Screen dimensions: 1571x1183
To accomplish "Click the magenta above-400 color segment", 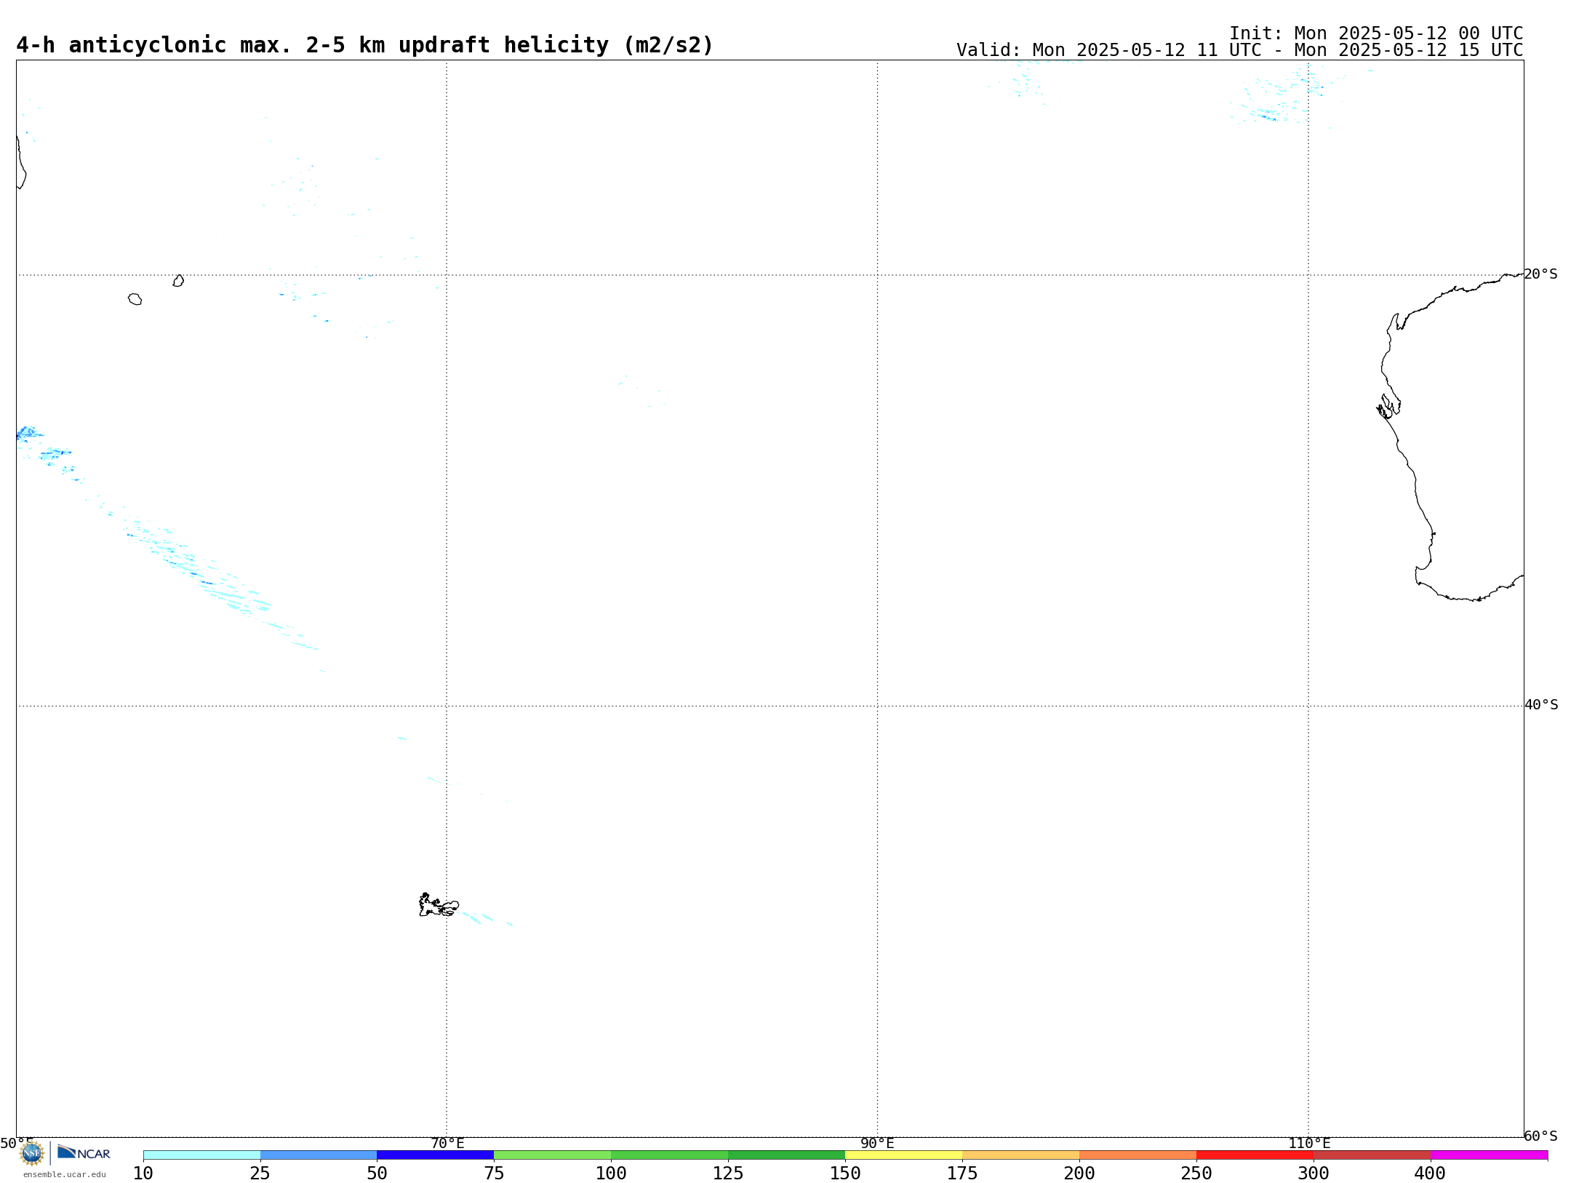I will (x=1490, y=1155).
